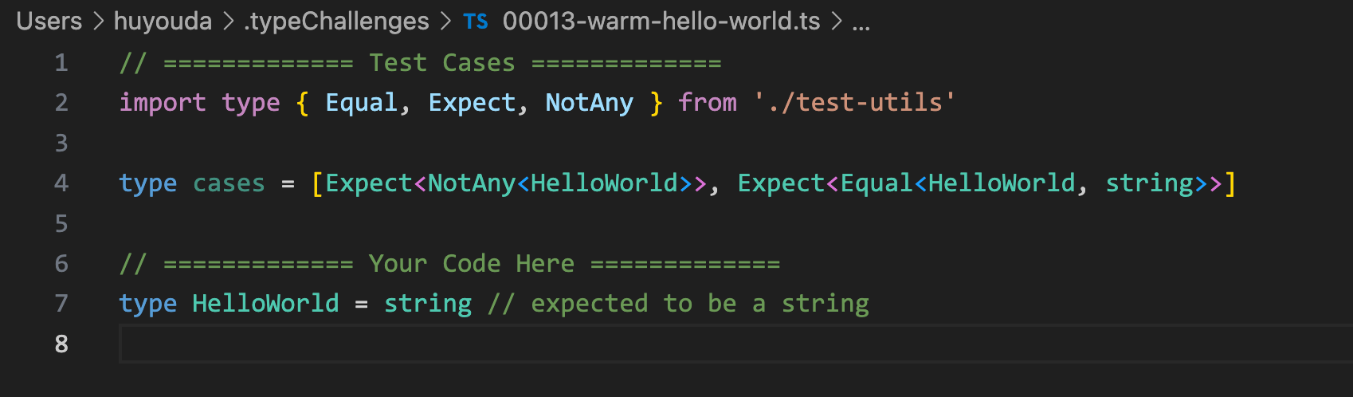Click HelloWorld type name on line 7
This screenshot has width=1353, height=397.
[265, 303]
